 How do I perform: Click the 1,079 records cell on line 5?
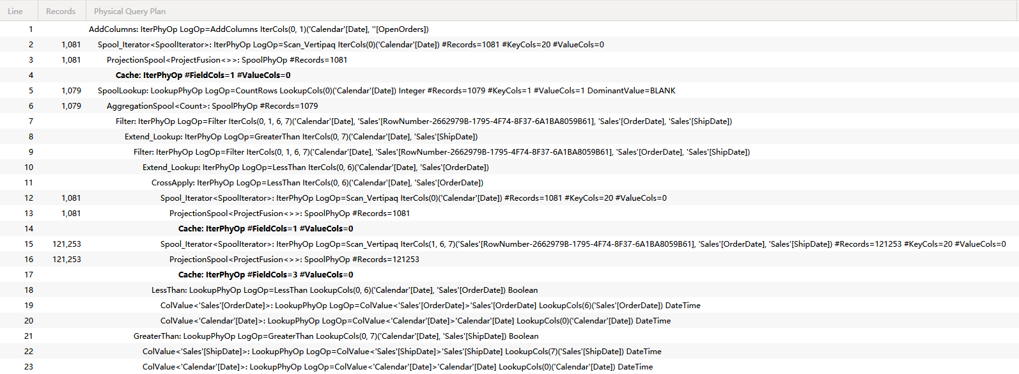point(71,91)
